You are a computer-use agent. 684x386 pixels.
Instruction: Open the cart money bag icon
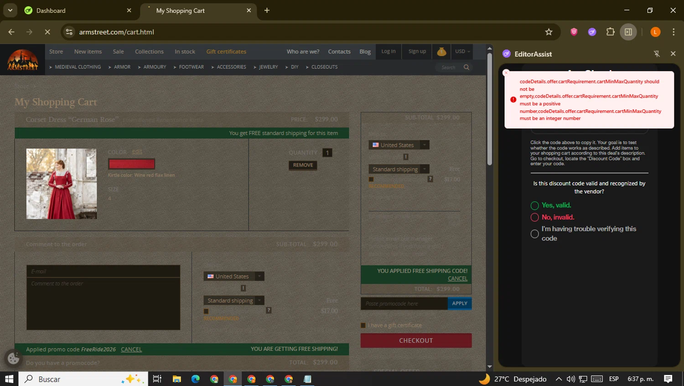441,51
